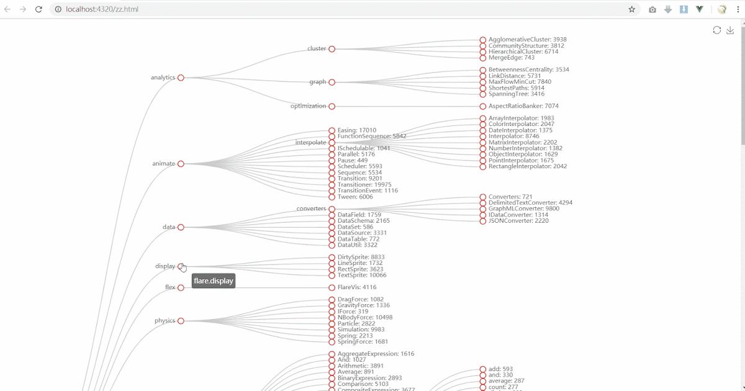745x391 pixels.
Task: Collapse the analytics node circle
Action: (181, 78)
